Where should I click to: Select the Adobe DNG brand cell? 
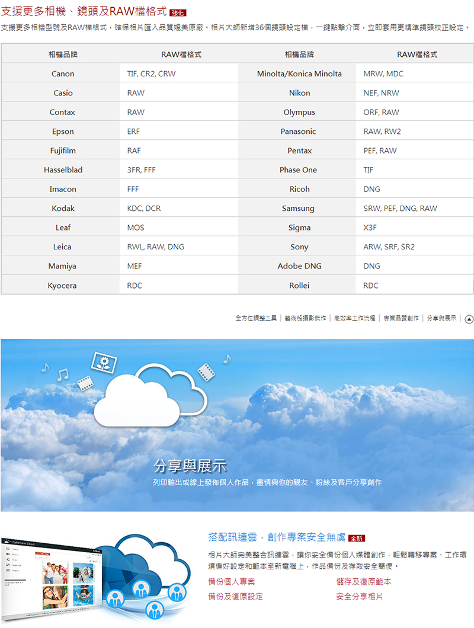click(297, 266)
